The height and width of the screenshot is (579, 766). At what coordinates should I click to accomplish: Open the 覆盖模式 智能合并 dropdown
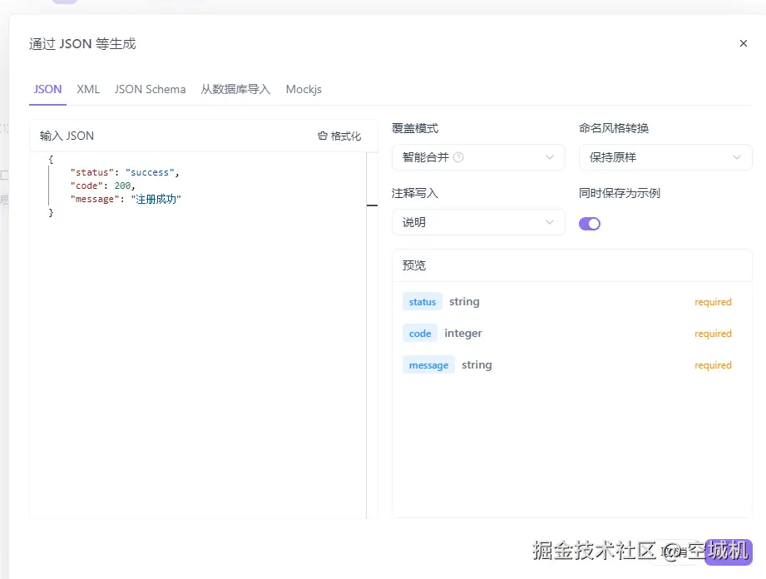tap(478, 157)
